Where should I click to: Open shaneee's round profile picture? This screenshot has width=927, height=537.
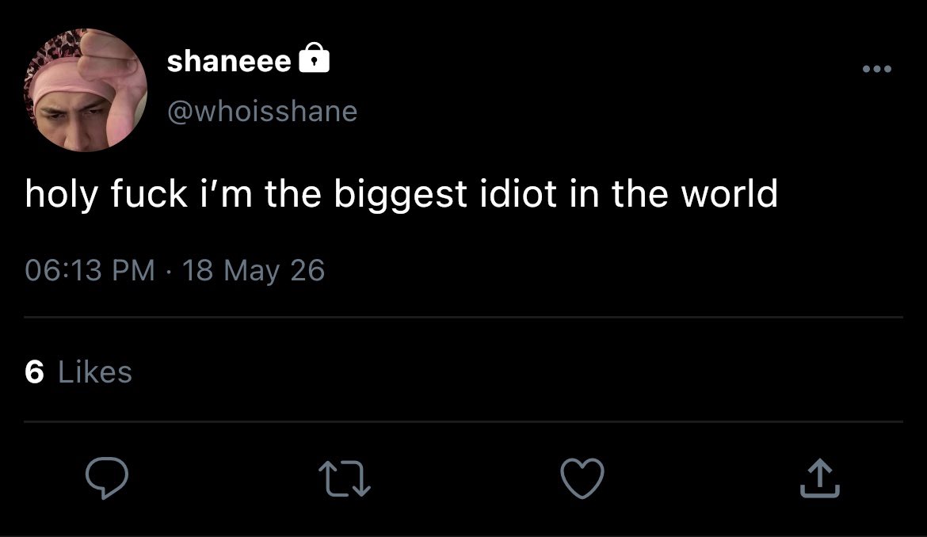coord(85,89)
